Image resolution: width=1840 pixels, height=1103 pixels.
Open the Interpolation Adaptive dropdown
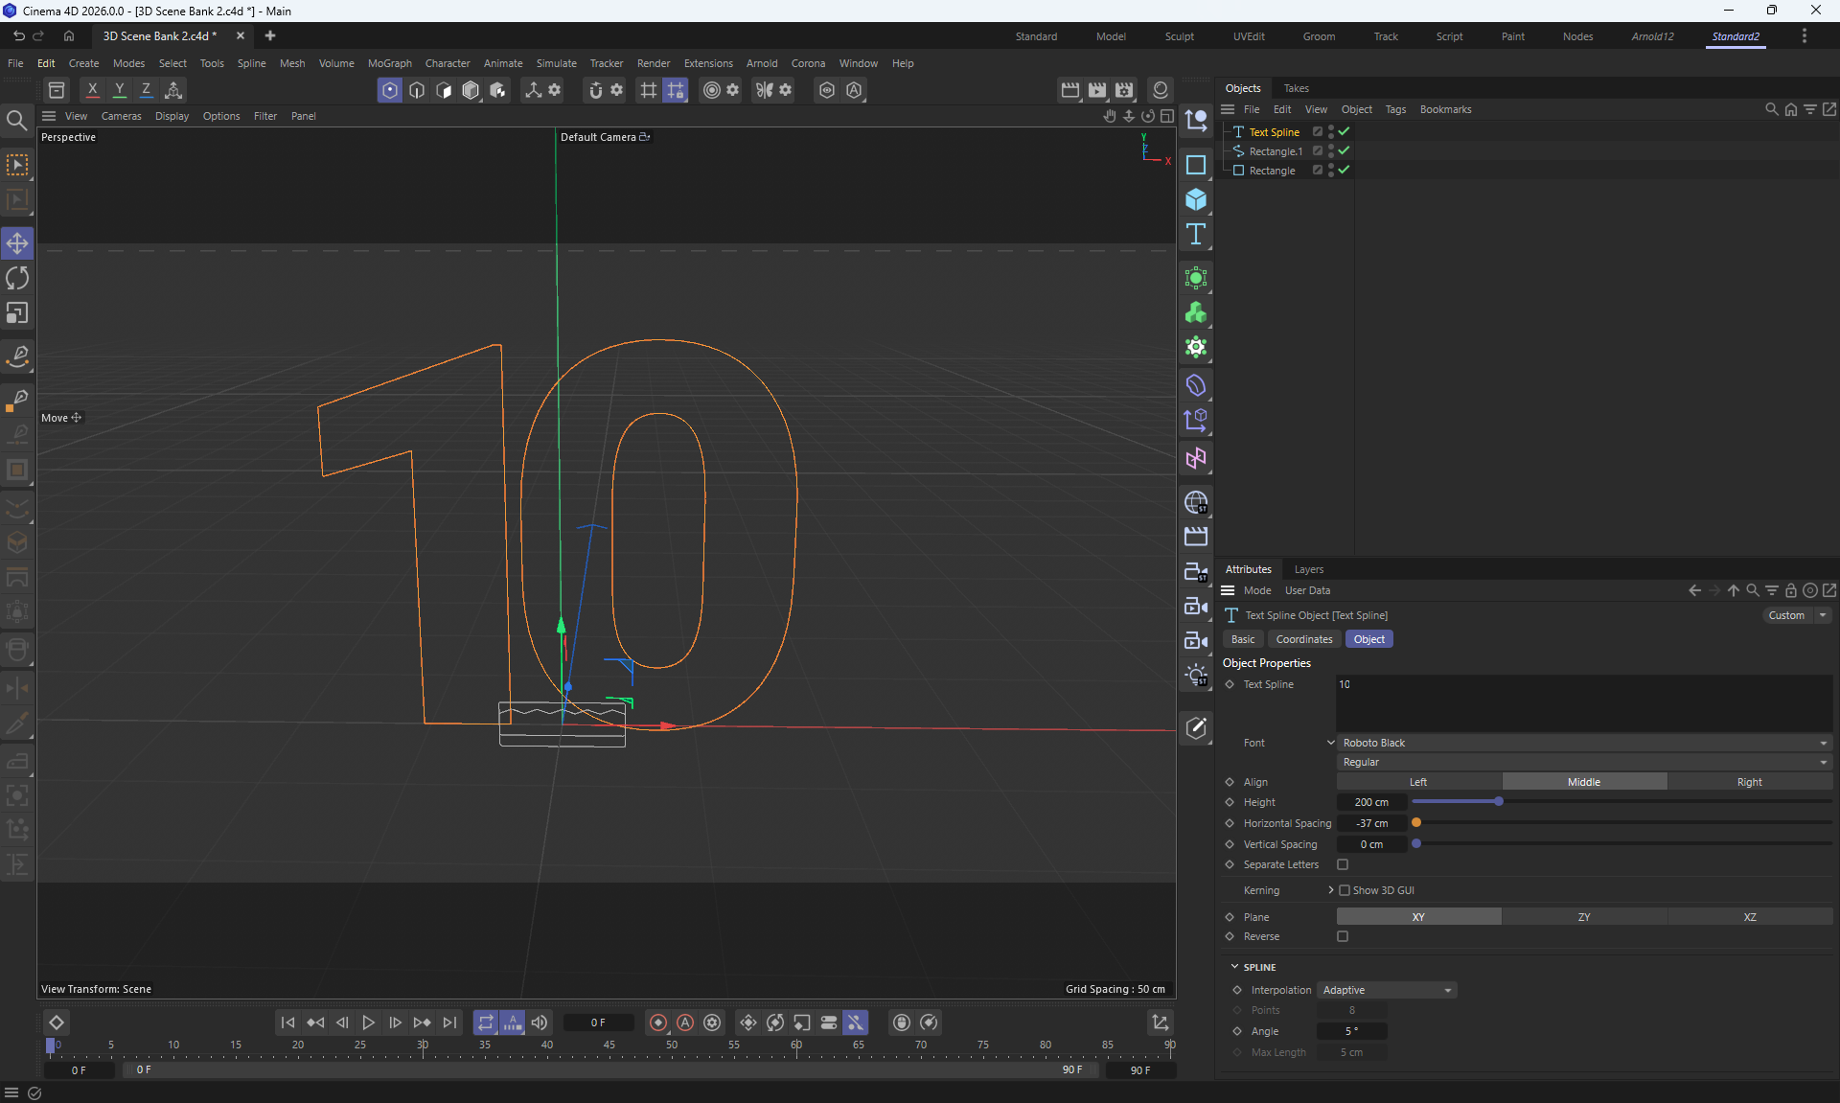[1387, 990]
